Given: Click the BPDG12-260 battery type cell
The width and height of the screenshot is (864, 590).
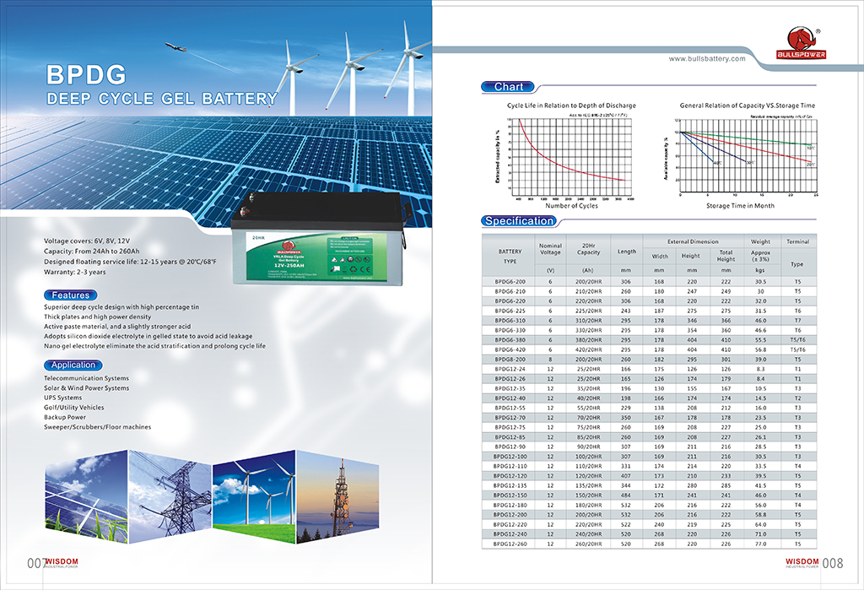Looking at the screenshot, I should [x=510, y=544].
